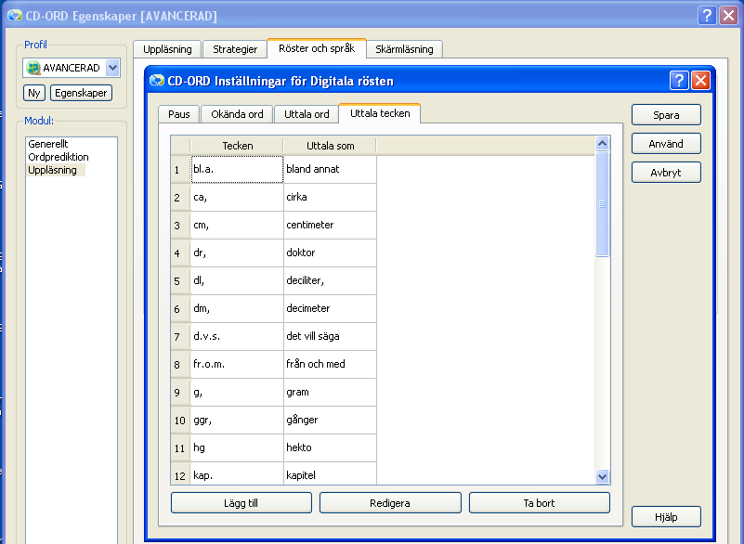The height and width of the screenshot is (544, 744).
Task: Select the 'ca,' cell
Action: 237,198
